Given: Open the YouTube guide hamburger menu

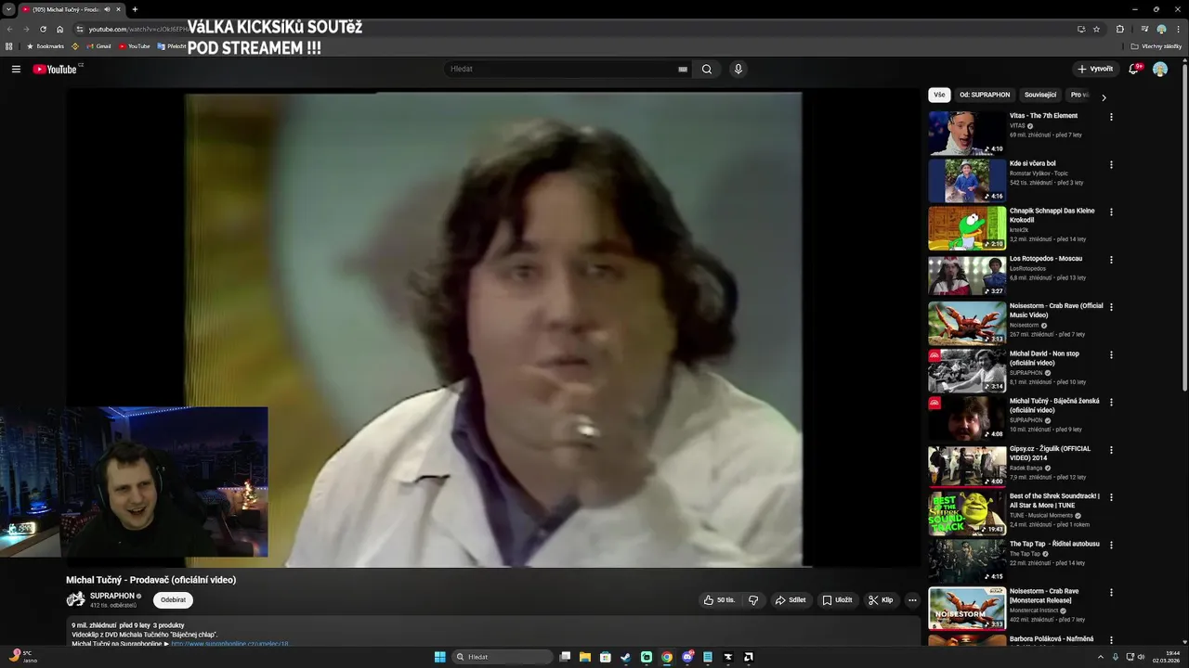Looking at the screenshot, I should click(16, 69).
